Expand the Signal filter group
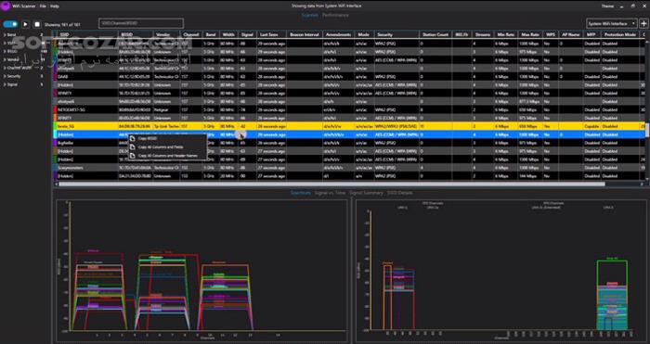The height and width of the screenshot is (344, 650). [12, 84]
